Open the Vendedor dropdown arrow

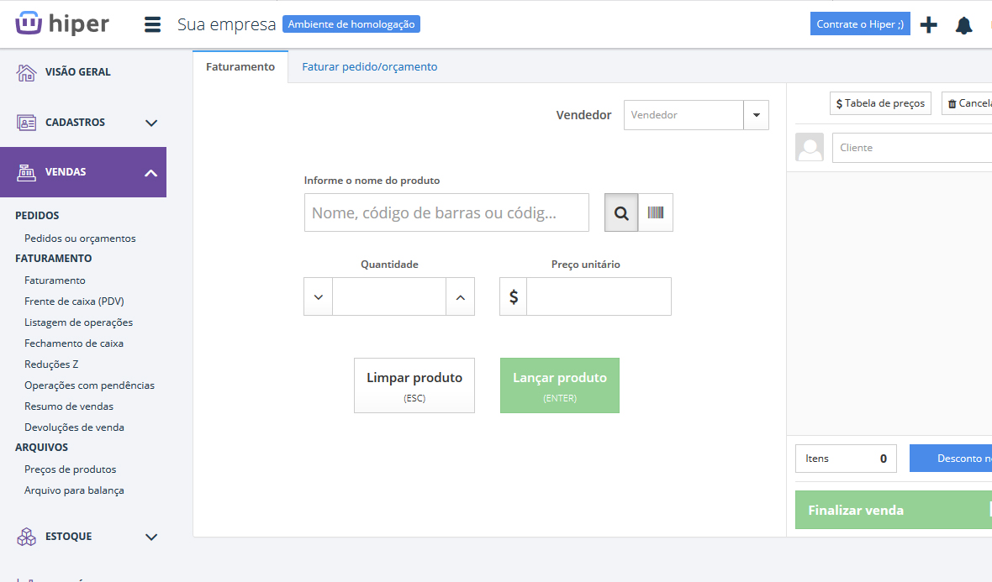[756, 115]
